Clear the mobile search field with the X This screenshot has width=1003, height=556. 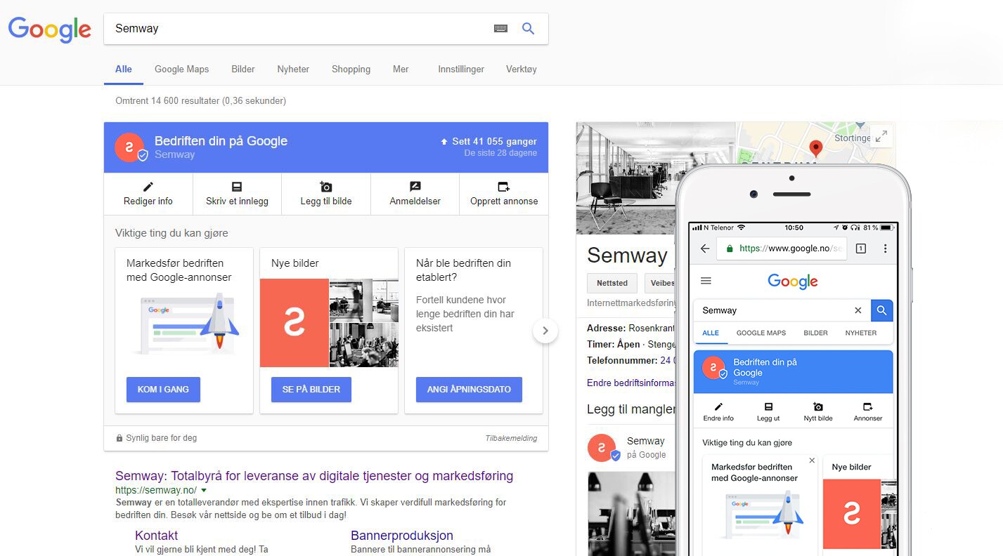tap(858, 310)
